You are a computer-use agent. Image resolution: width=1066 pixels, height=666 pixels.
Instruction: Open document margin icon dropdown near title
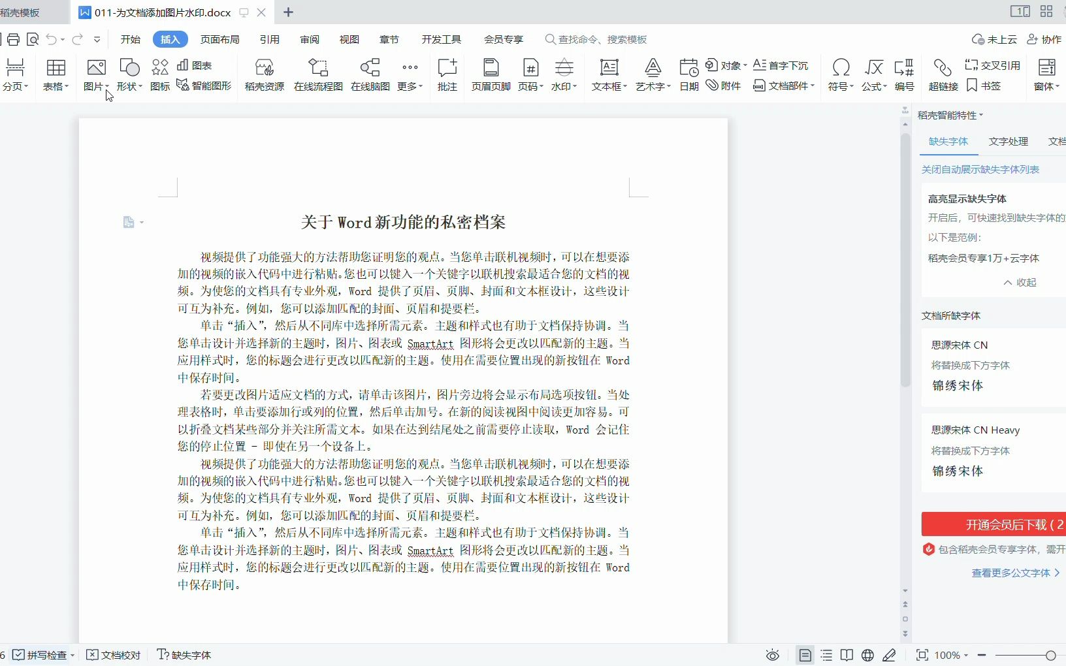click(x=133, y=222)
